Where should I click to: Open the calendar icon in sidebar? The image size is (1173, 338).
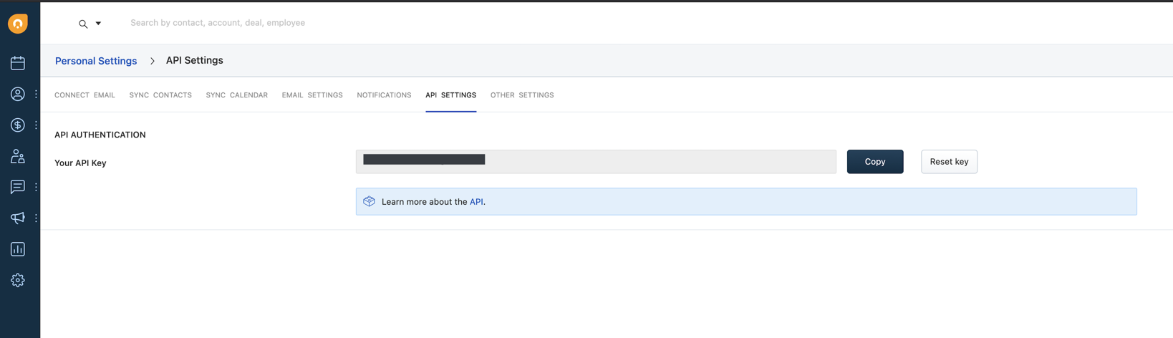click(18, 63)
